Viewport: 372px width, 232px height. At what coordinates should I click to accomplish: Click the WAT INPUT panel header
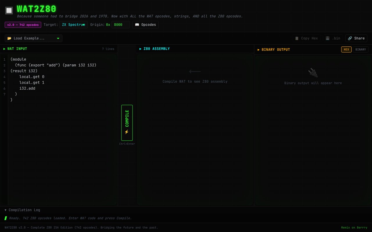[x=59, y=49]
